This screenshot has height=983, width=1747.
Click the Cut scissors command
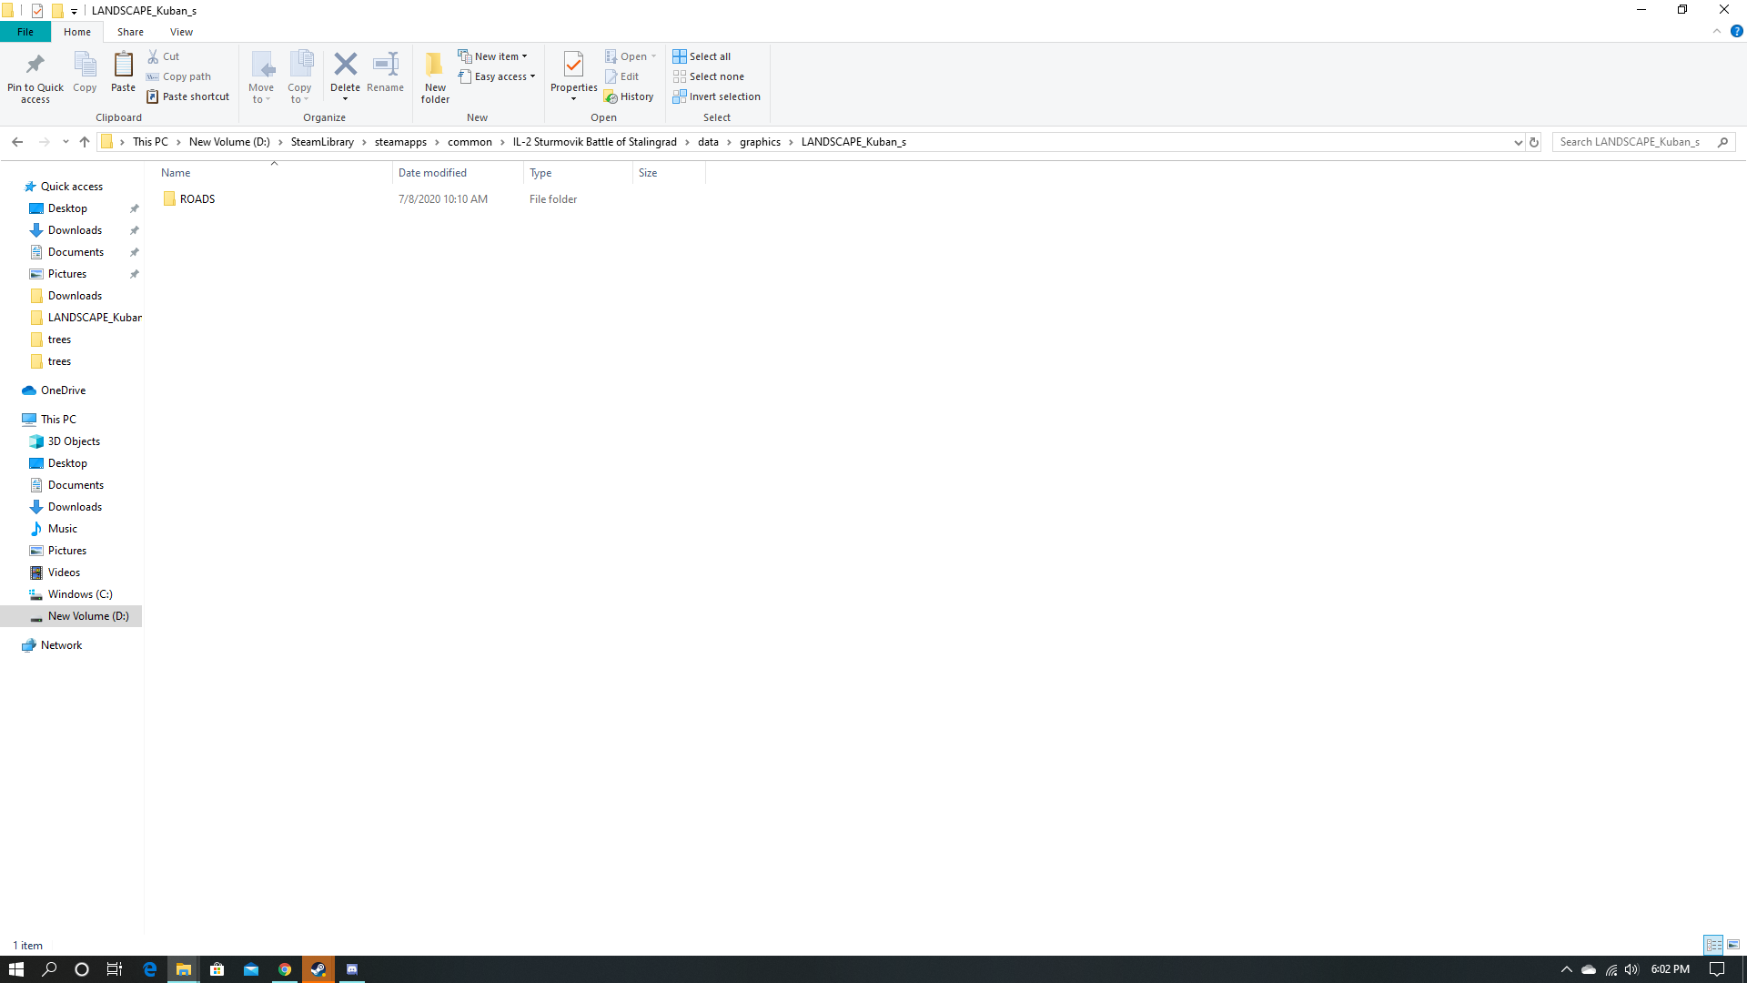tap(164, 56)
